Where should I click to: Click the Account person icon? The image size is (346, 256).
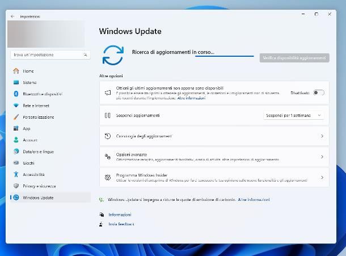click(x=16, y=140)
